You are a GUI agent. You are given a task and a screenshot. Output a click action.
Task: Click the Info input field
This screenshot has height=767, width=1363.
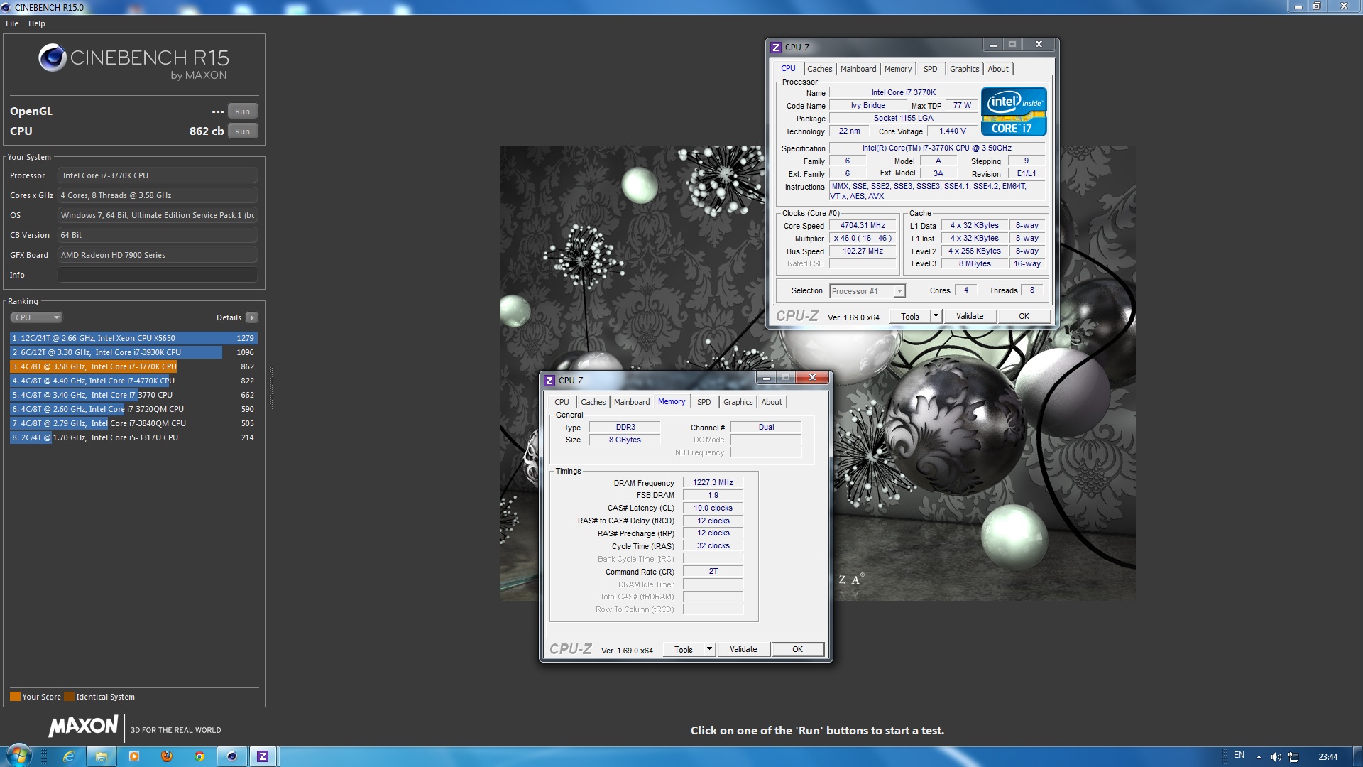pos(158,275)
